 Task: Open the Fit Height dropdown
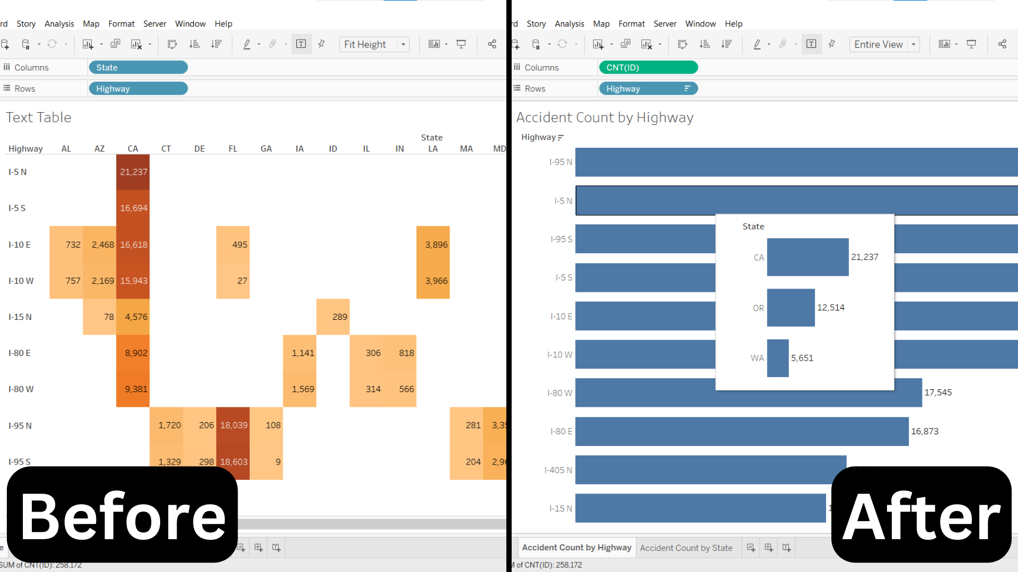point(403,44)
